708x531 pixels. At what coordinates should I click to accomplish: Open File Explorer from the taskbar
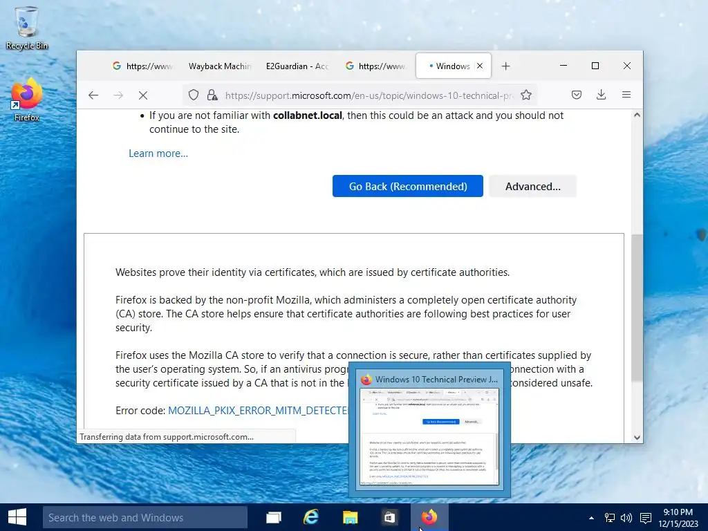(350, 517)
